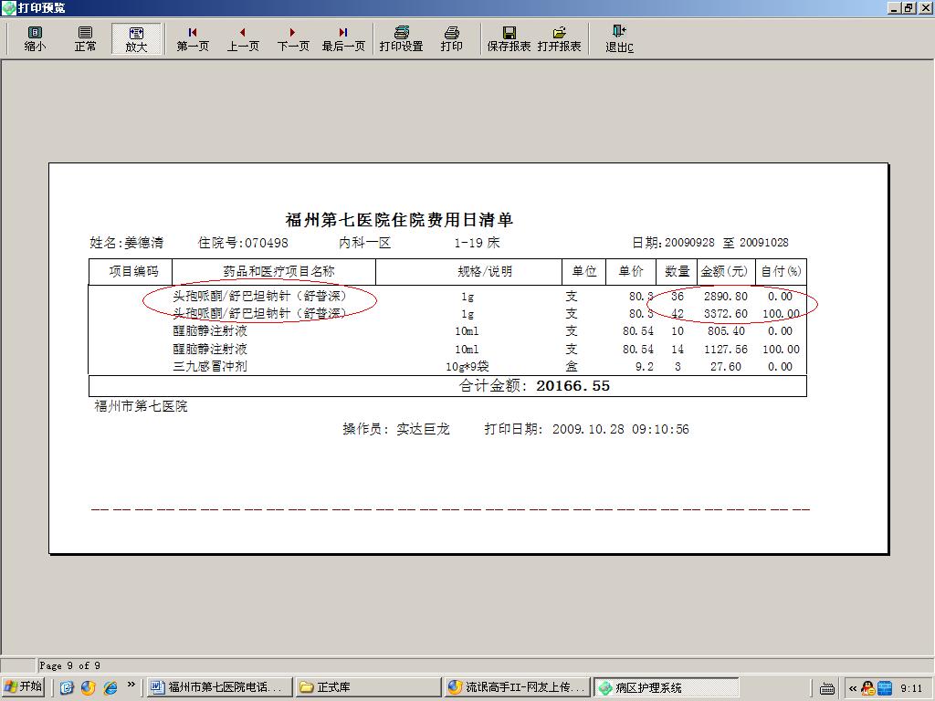Switch to 流氓高手II Firefox taskbar item
935x701 pixels.
click(517, 687)
